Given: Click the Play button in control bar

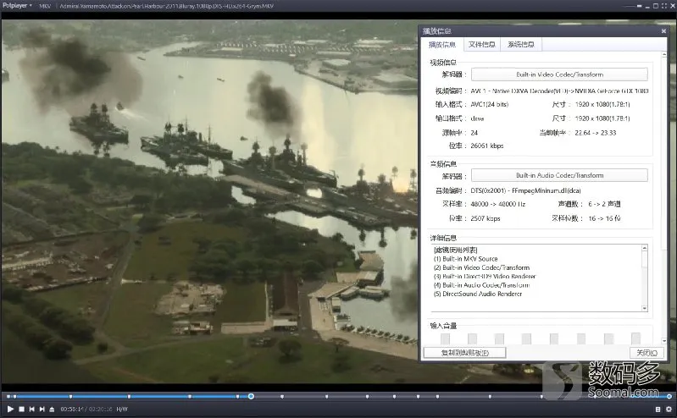Looking at the screenshot, I should coord(10,409).
